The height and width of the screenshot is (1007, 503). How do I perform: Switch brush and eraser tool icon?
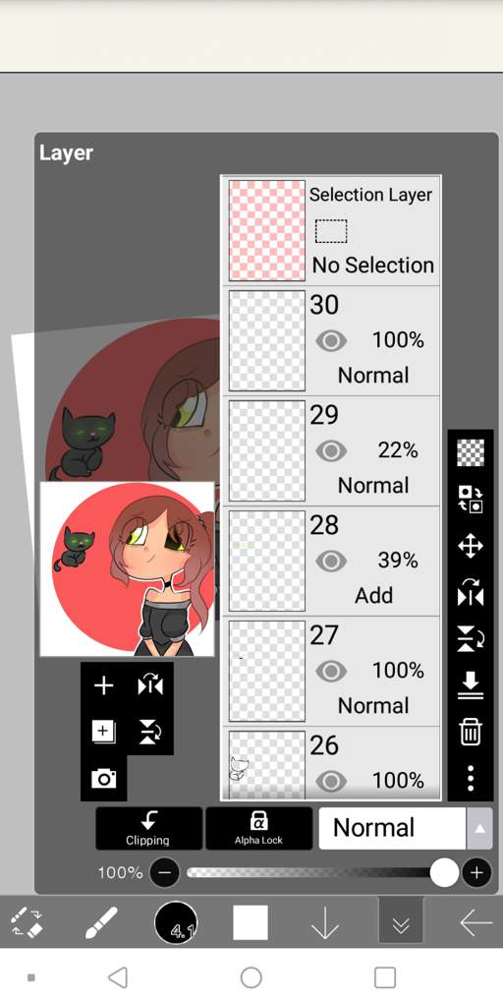click(27, 923)
